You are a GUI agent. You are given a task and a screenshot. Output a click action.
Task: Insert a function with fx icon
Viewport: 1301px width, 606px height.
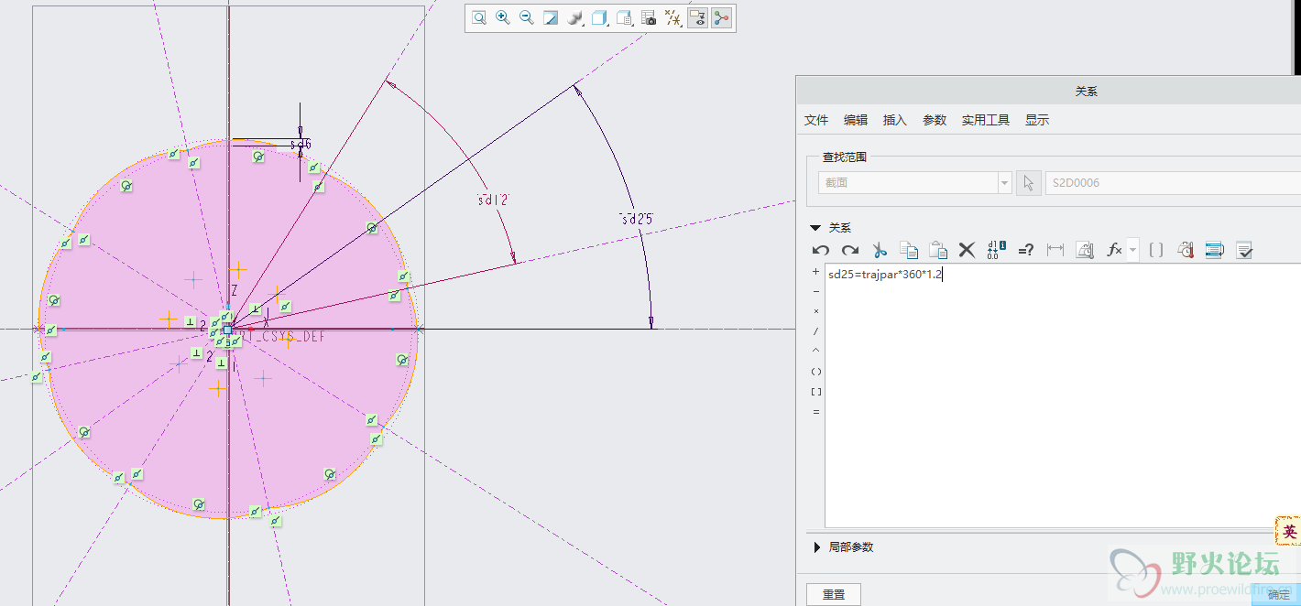1114,250
